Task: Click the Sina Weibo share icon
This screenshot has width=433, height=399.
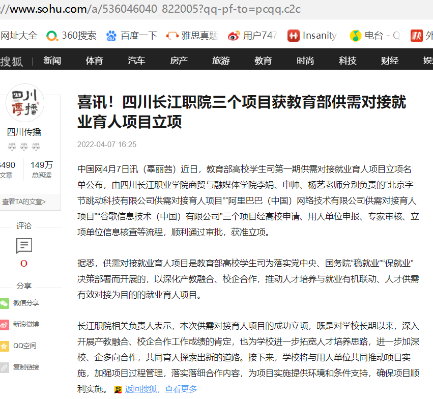Action: (5, 325)
